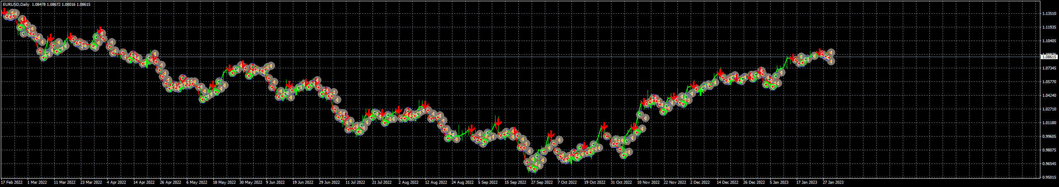Click the 2 Aug 2022 date label
The image size is (1059, 187).
tap(409, 182)
